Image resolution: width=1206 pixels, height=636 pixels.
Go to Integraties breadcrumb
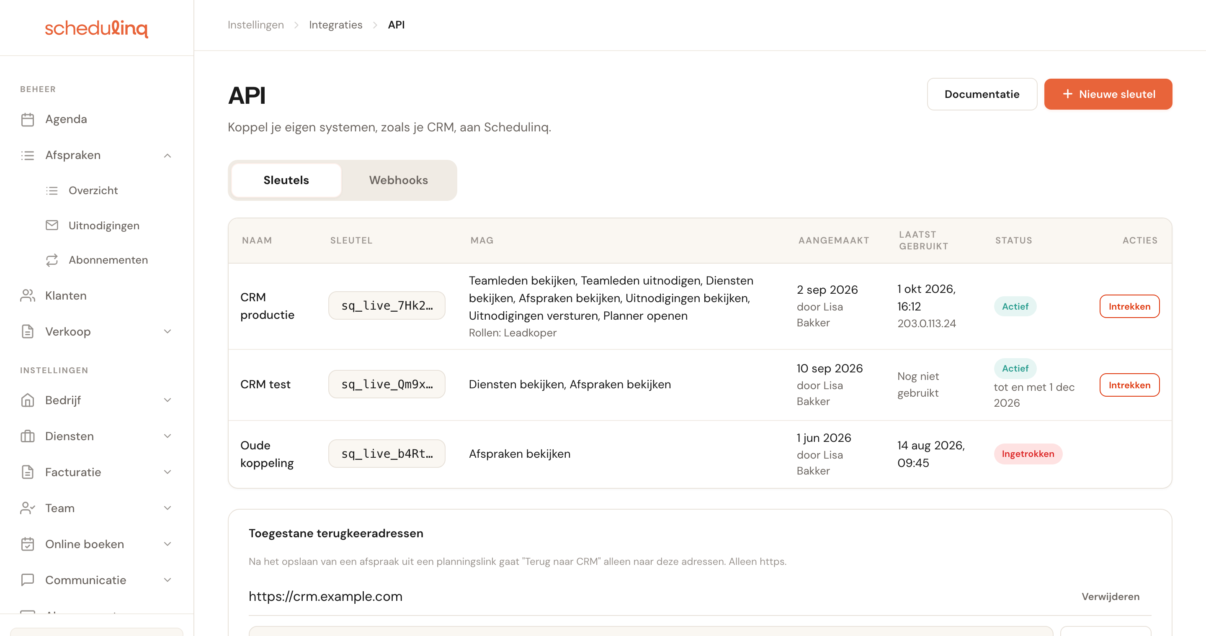pos(336,25)
